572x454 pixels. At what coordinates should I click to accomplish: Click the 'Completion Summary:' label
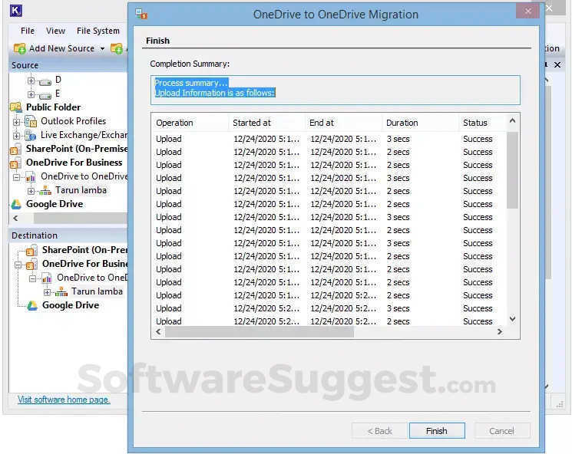[x=190, y=64]
